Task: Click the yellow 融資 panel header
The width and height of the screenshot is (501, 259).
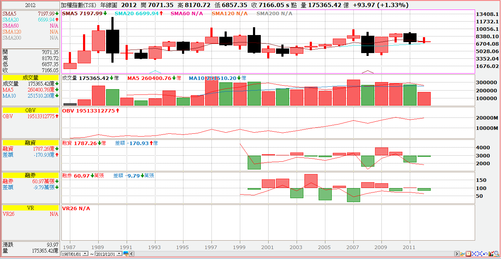Action: point(31,143)
